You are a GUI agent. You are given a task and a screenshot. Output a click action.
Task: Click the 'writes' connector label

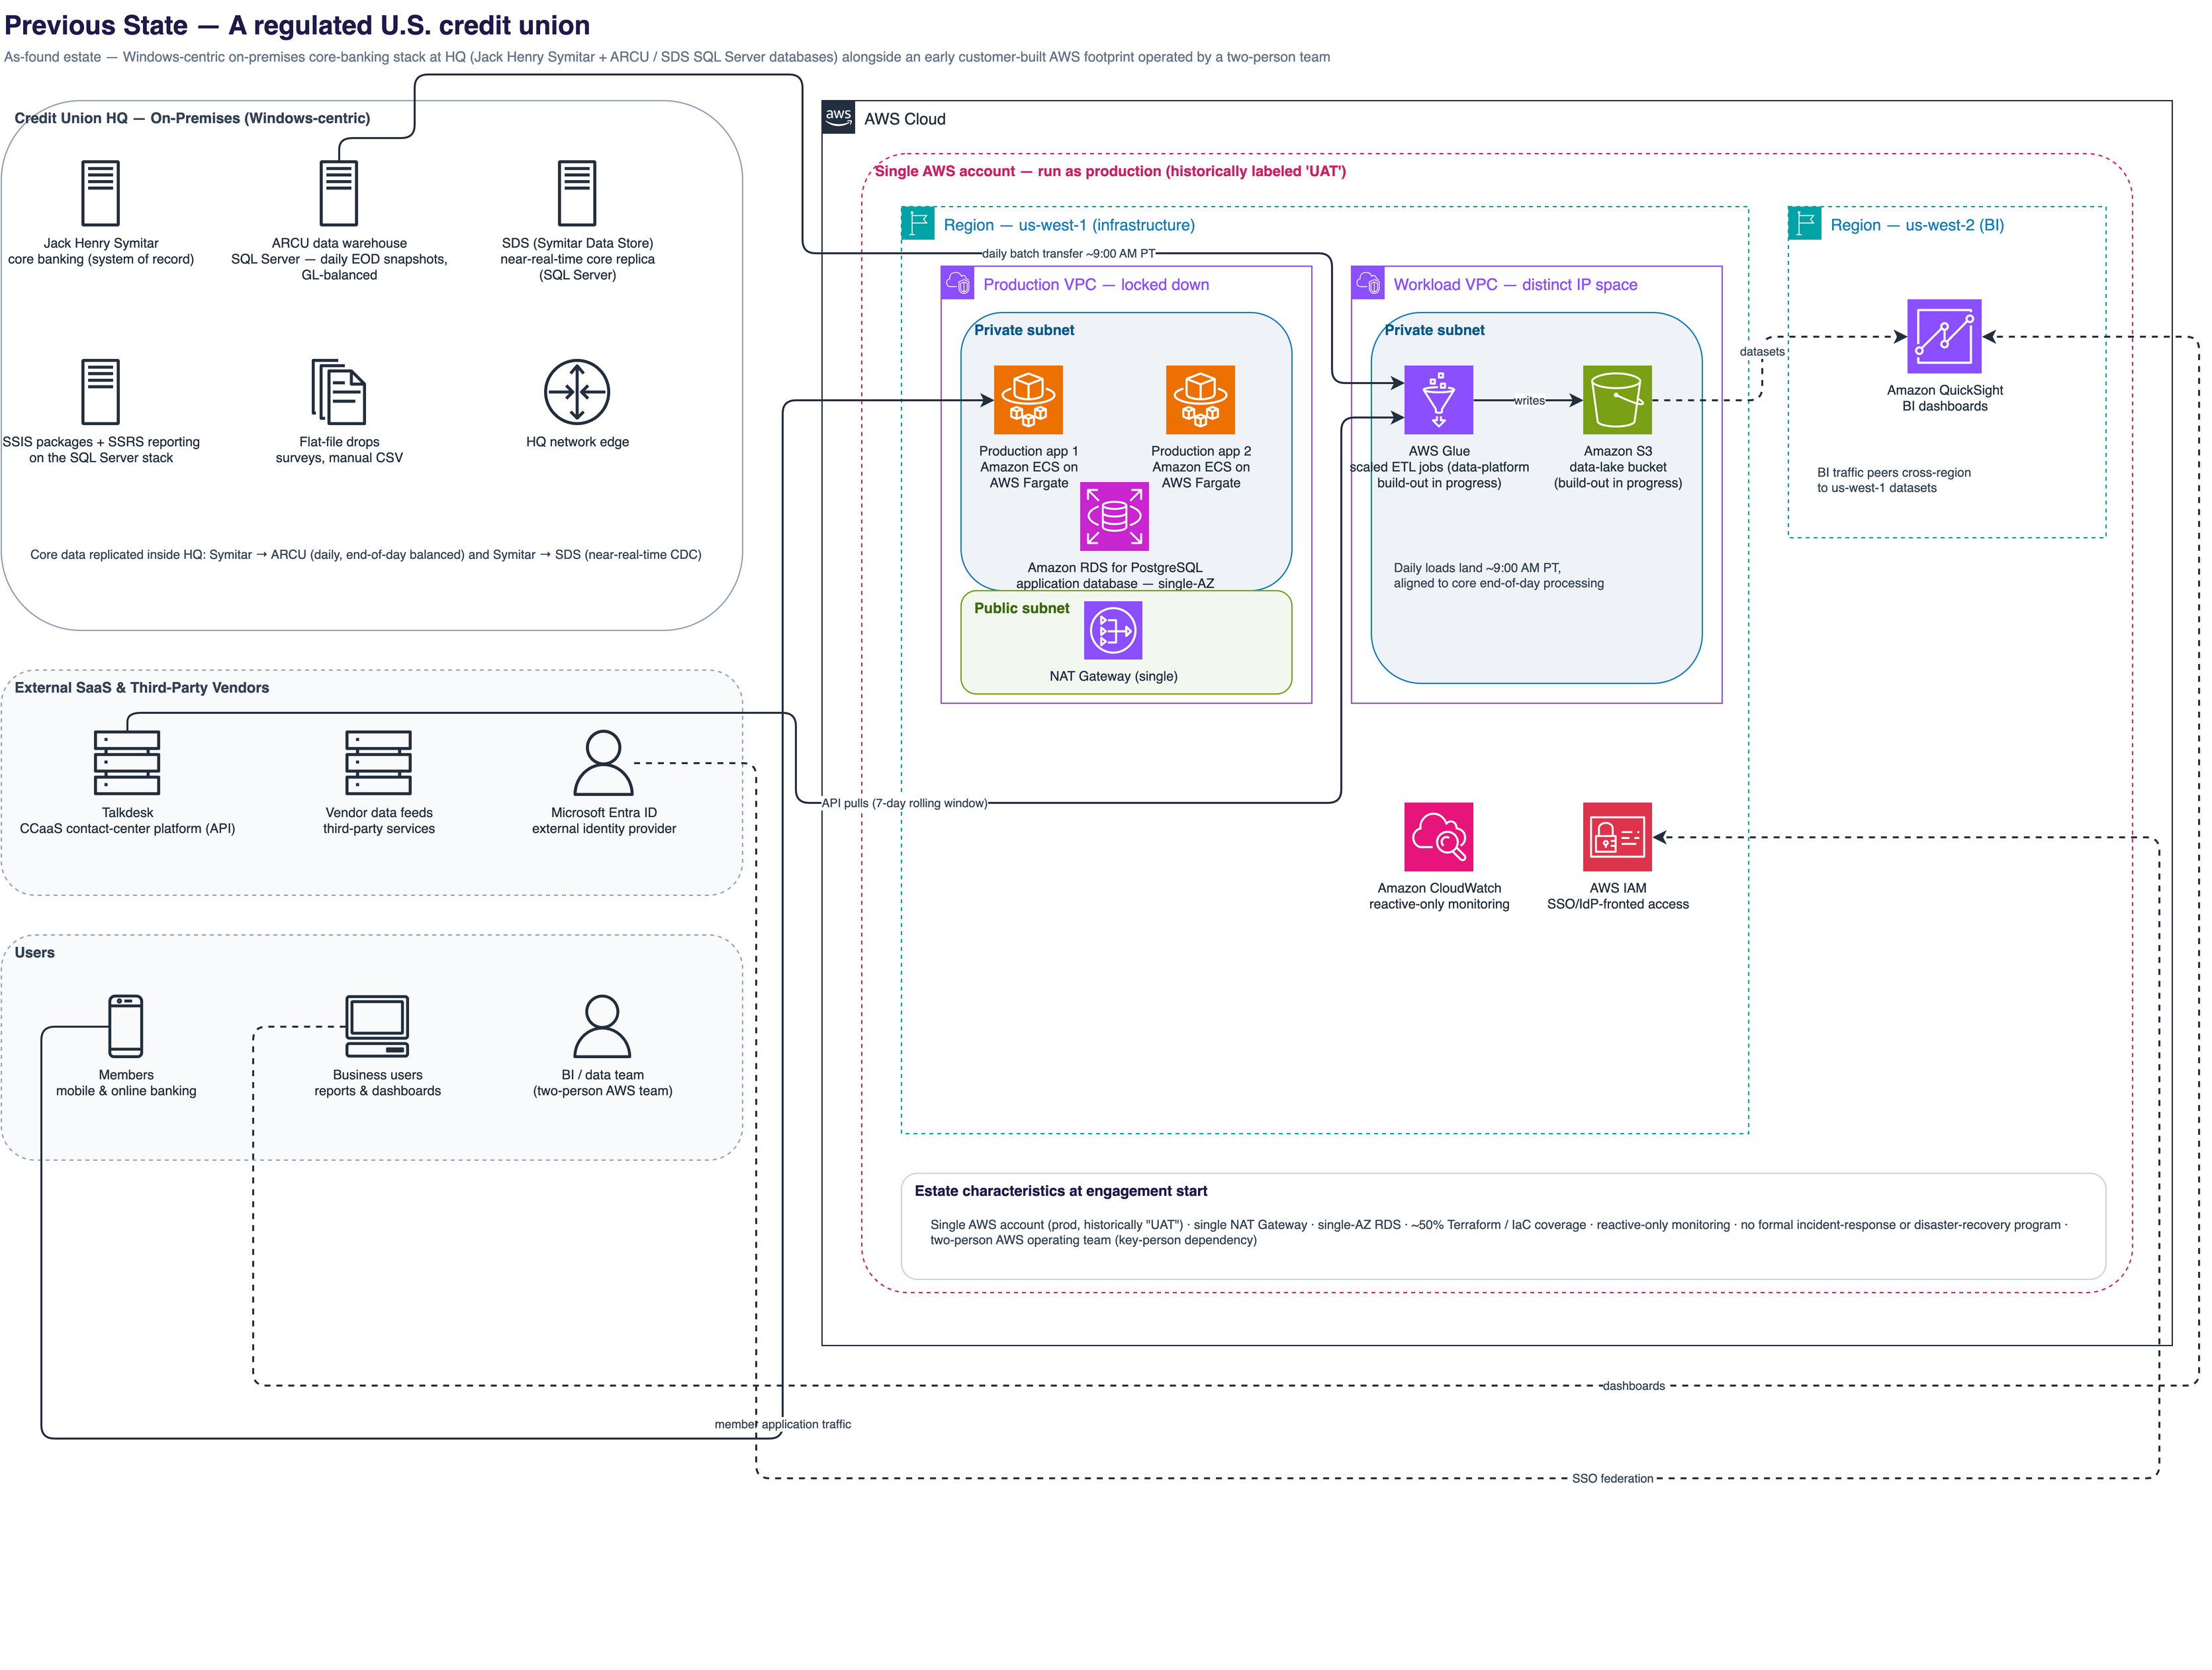click(1529, 401)
